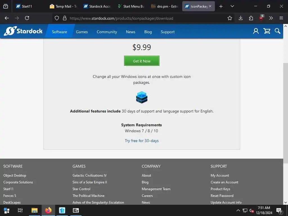288x216 pixels.
Task: Switch to the dro.pm tab
Action: (x=165, y=6)
